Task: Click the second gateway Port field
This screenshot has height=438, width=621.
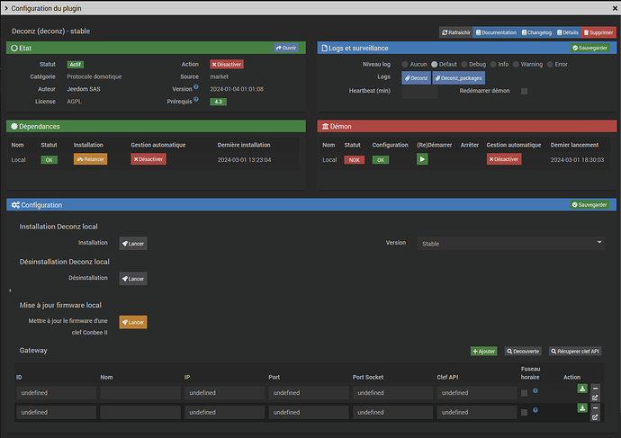Action: [x=309, y=412]
